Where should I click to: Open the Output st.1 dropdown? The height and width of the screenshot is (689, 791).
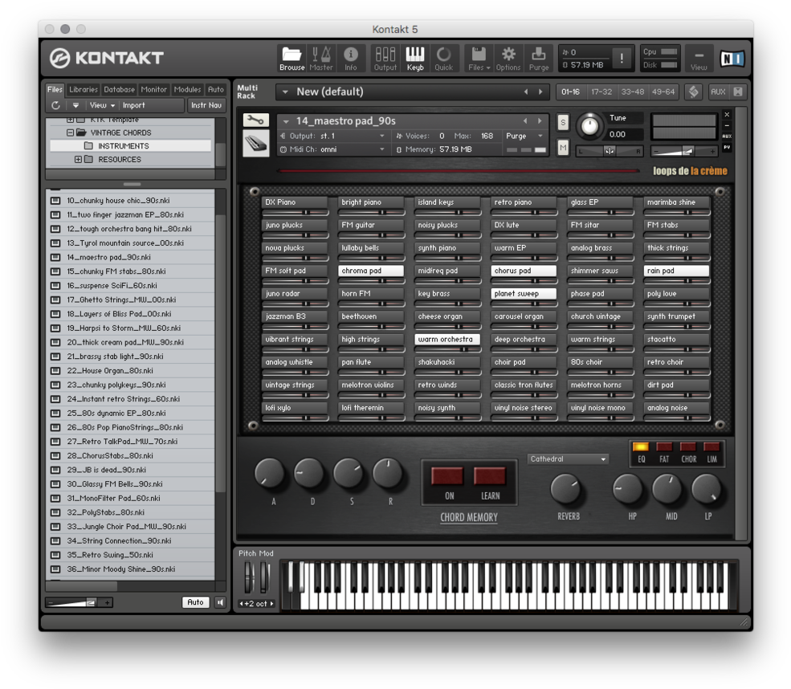click(x=347, y=135)
